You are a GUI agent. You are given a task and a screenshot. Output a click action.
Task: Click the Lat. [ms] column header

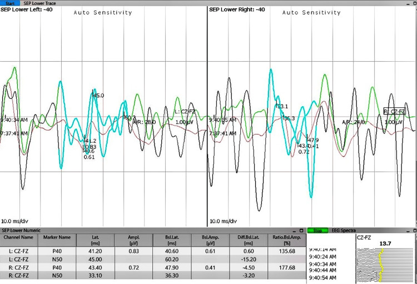[95, 240]
